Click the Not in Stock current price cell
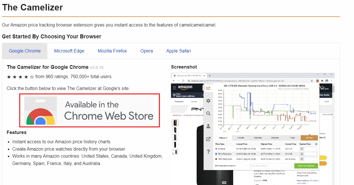 click(290, 159)
